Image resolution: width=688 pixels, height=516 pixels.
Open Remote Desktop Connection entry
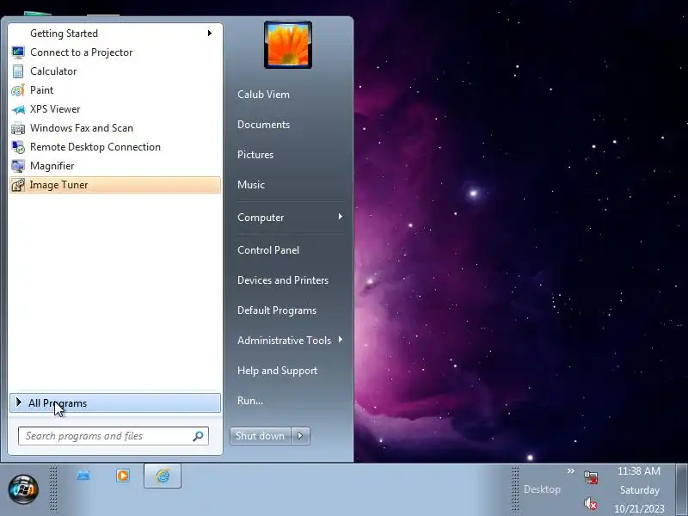coord(95,147)
